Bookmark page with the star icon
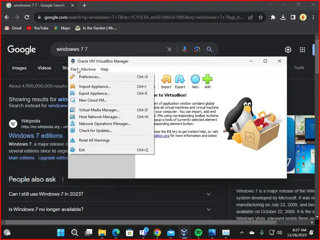 [x=260, y=17]
